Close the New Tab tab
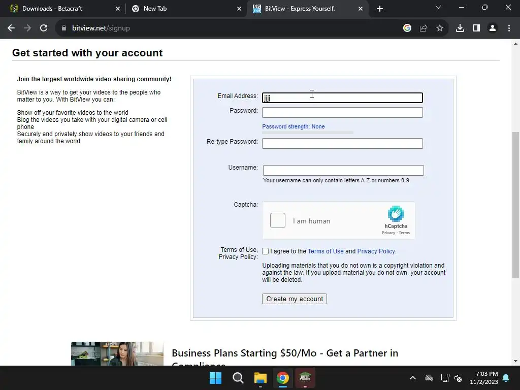 pyautogui.click(x=239, y=9)
